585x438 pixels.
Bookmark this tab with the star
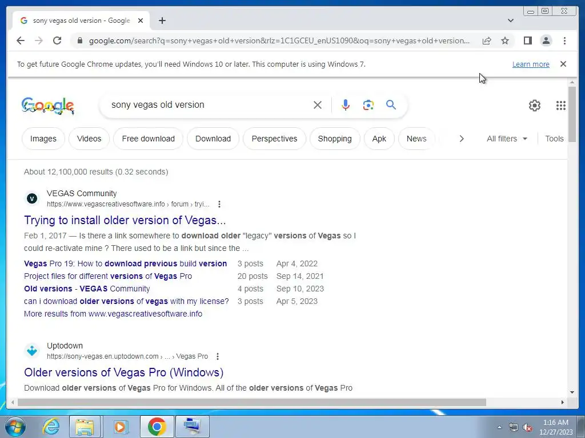[x=505, y=40]
